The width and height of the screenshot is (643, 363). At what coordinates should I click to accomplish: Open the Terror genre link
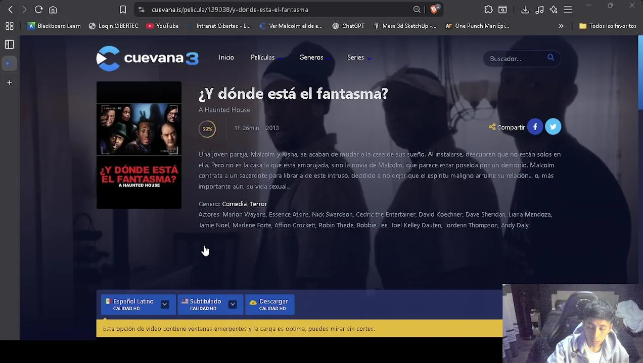pyautogui.click(x=258, y=204)
